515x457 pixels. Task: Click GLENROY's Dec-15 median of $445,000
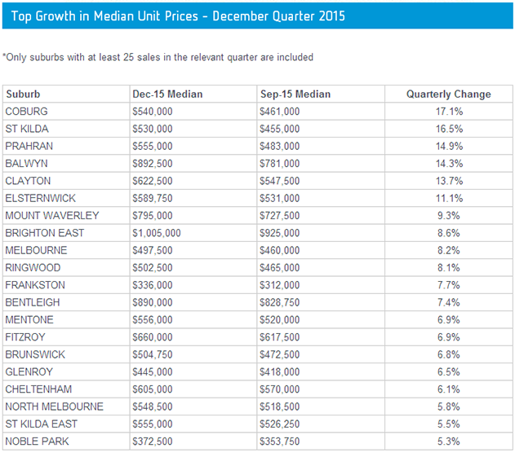coord(153,371)
